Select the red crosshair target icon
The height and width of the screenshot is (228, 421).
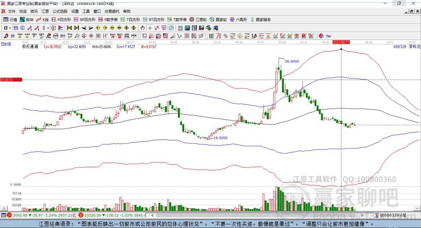pyautogui.click(x=84, y=36)
